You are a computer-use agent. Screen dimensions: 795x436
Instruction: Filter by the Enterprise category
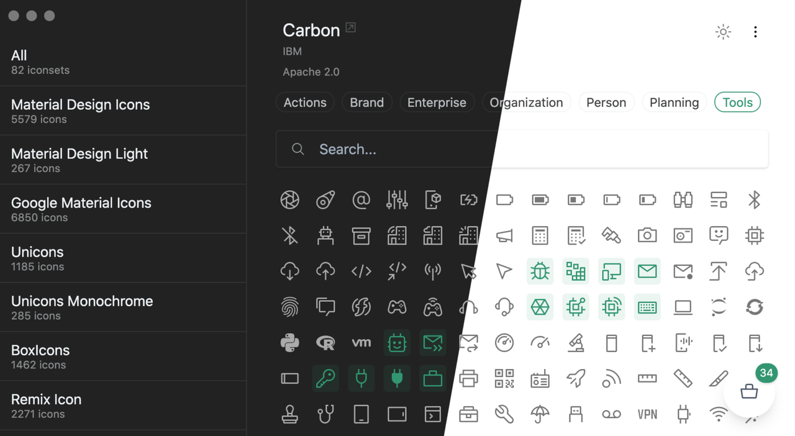point(437,102)
